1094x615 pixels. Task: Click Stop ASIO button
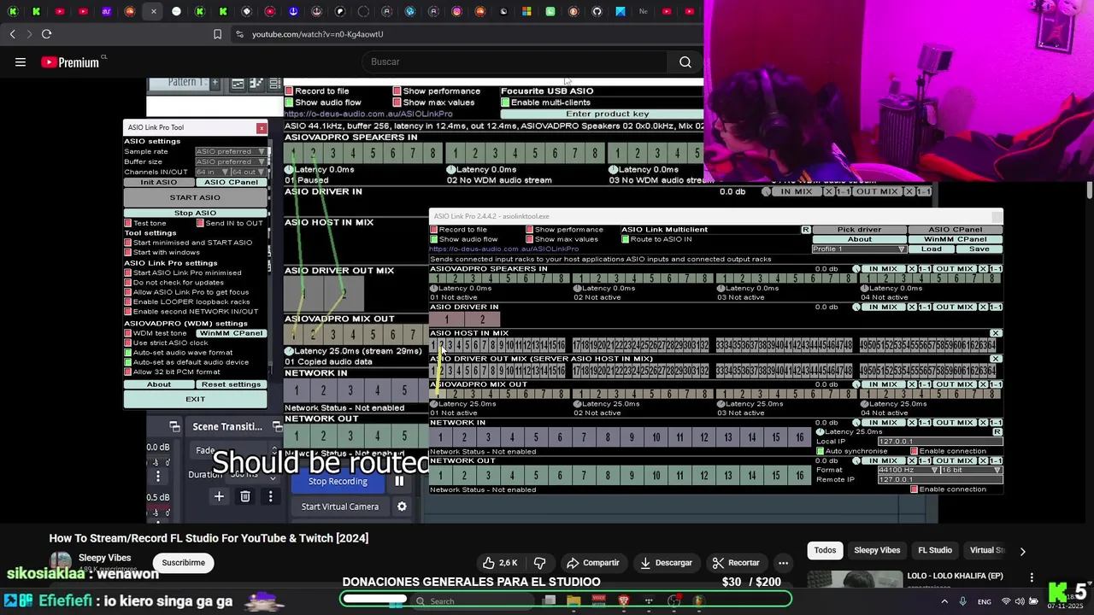pyautogui.click(x=195, y=213)
